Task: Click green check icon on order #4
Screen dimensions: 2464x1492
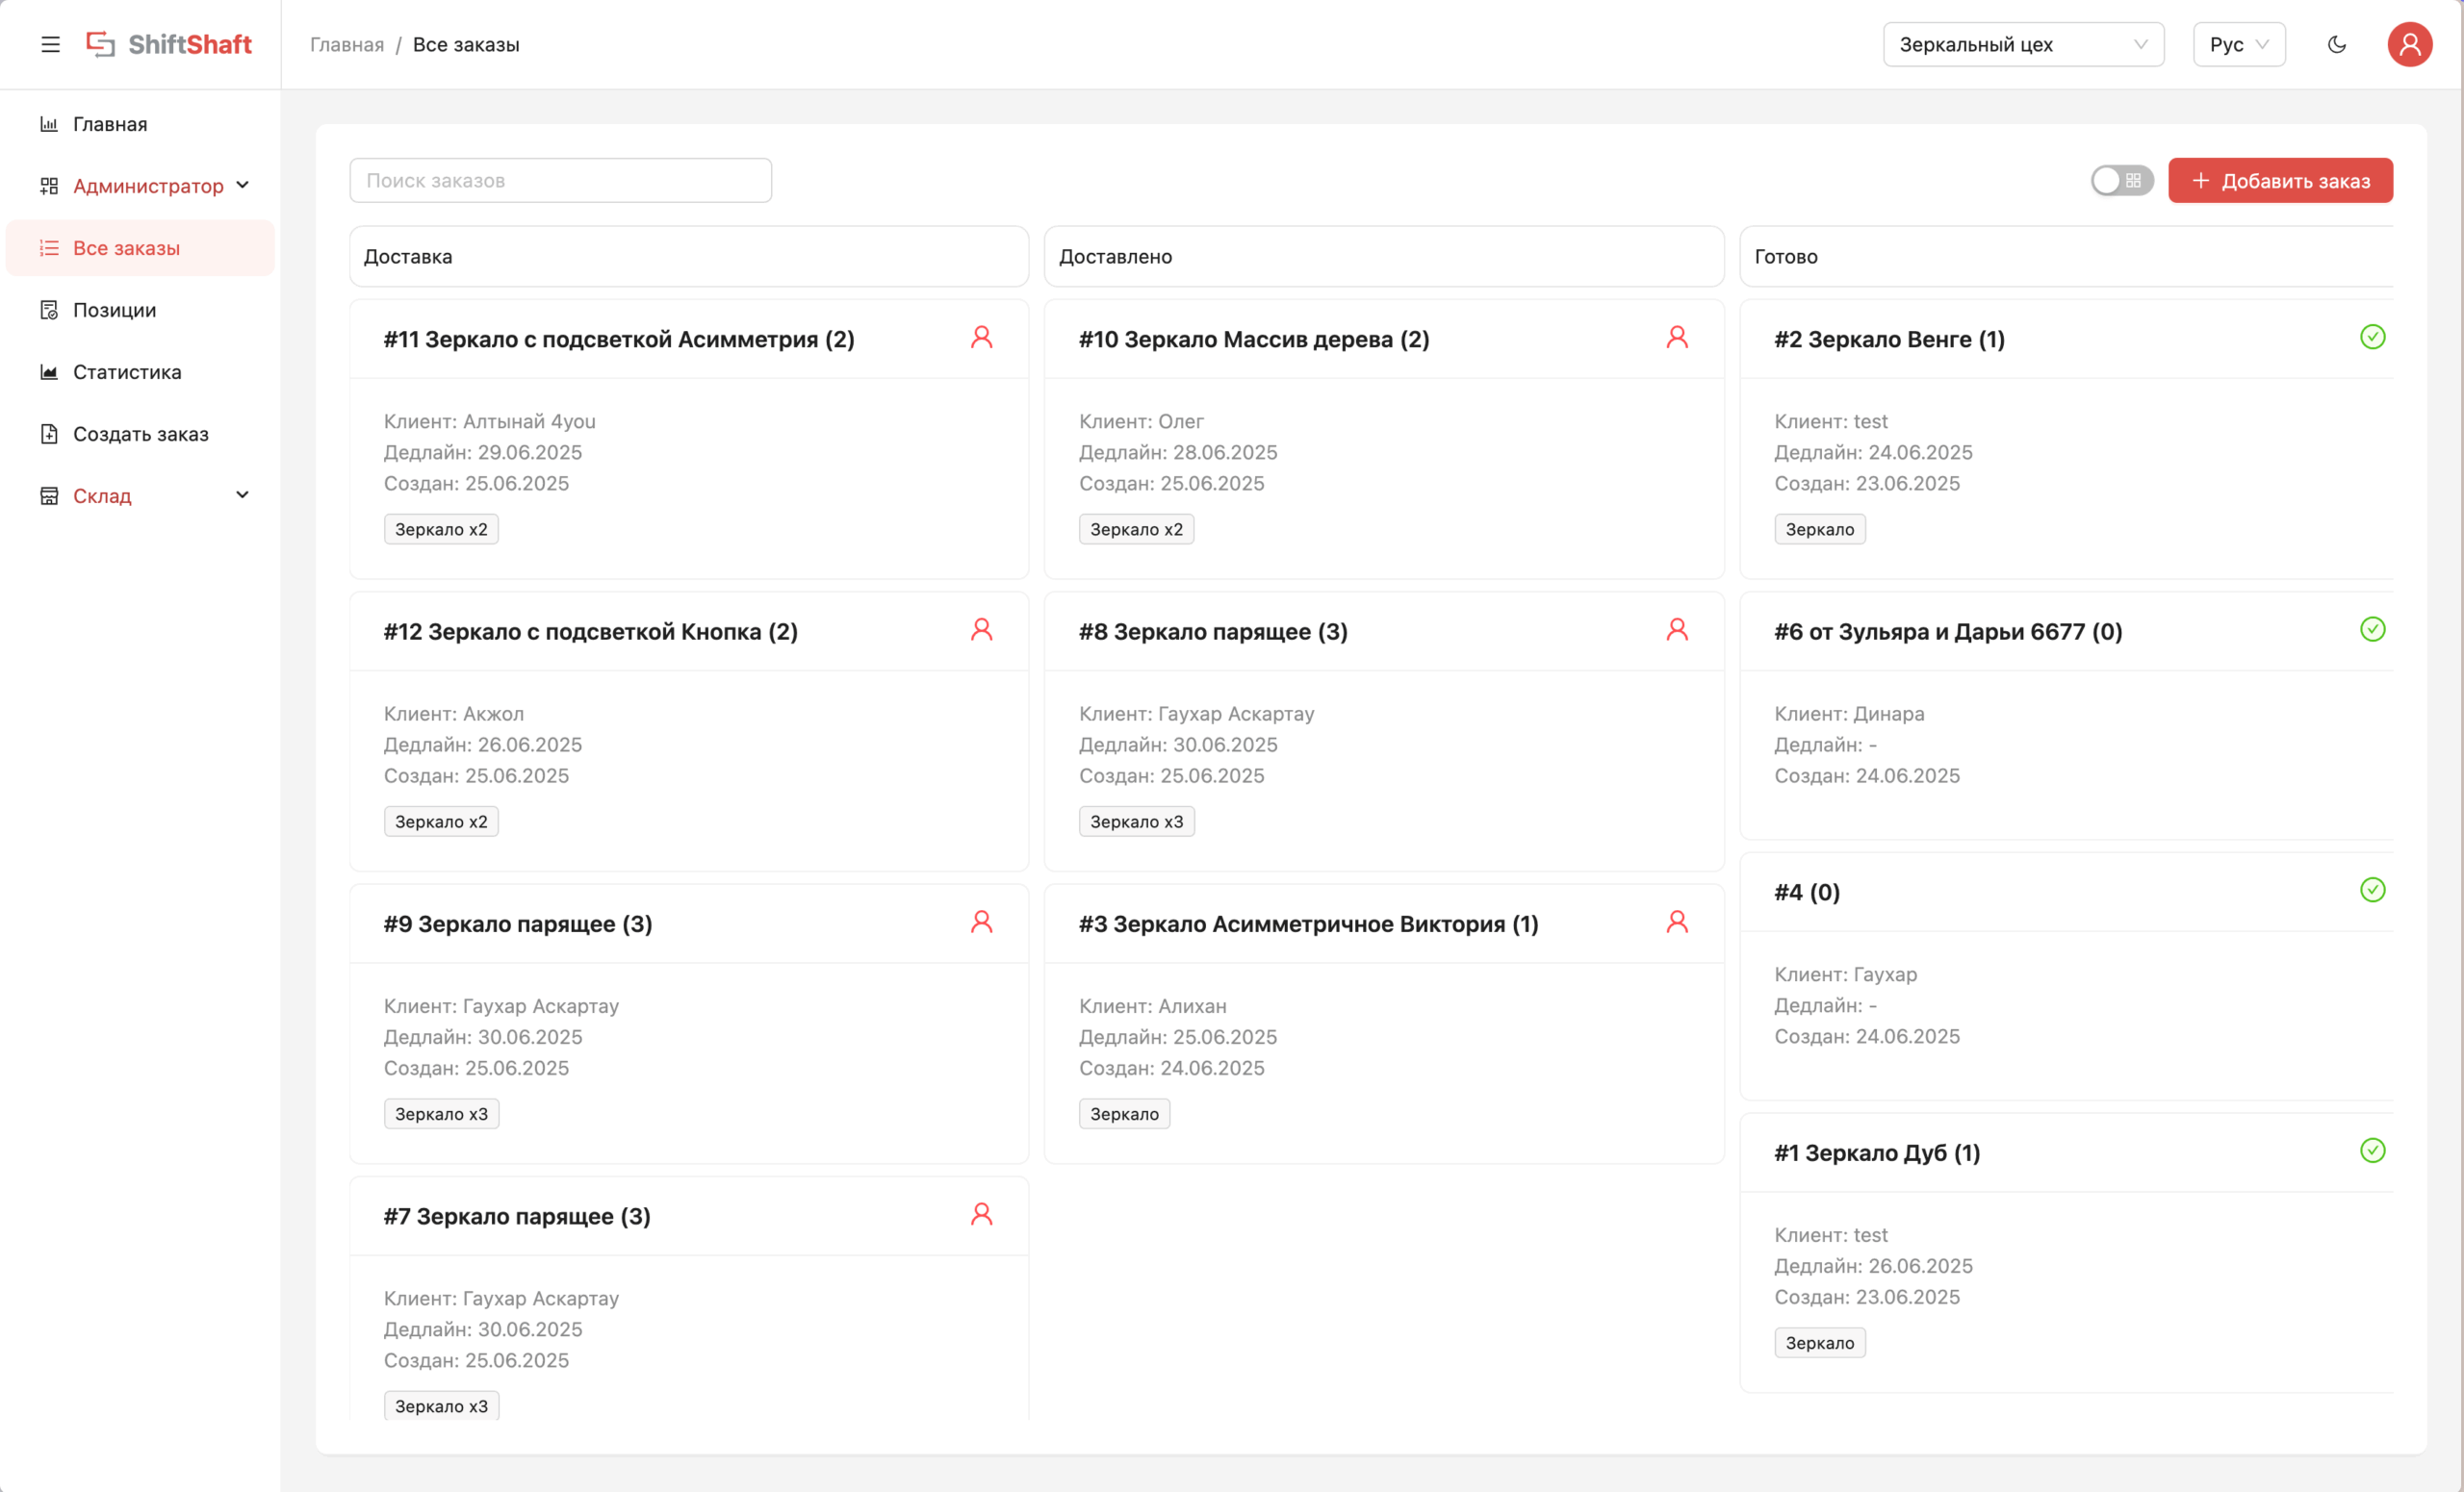Action: (x=2372, y=891)
